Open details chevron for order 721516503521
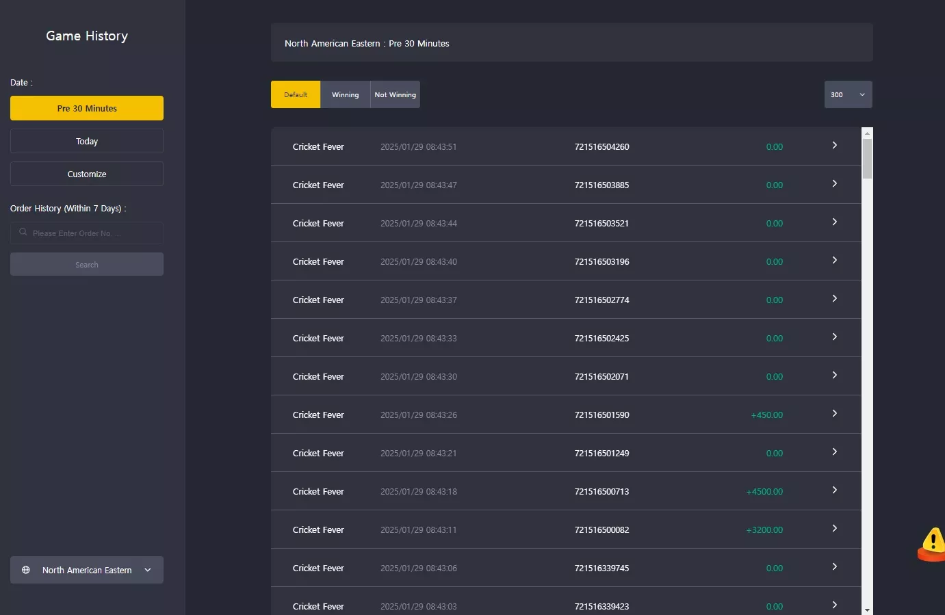945x615 pixels. (834, 222)
